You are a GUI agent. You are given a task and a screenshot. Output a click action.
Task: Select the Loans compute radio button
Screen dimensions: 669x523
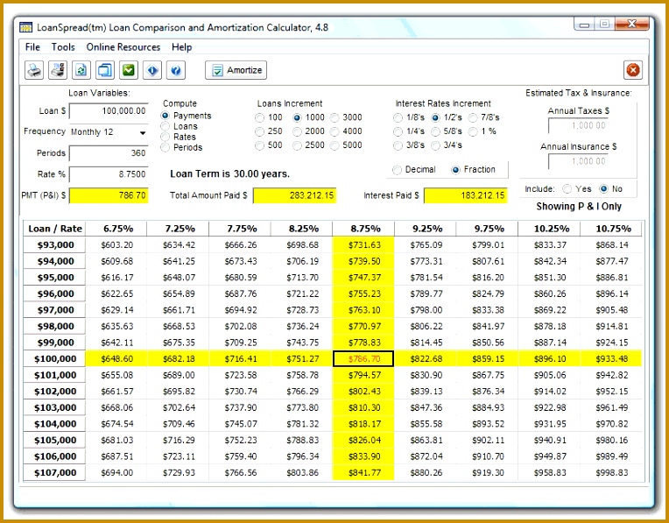coord(165,126)
